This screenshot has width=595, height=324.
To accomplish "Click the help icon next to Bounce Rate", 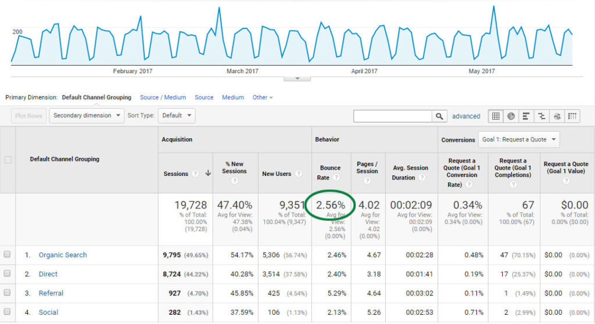I will [x=336, y=178].
